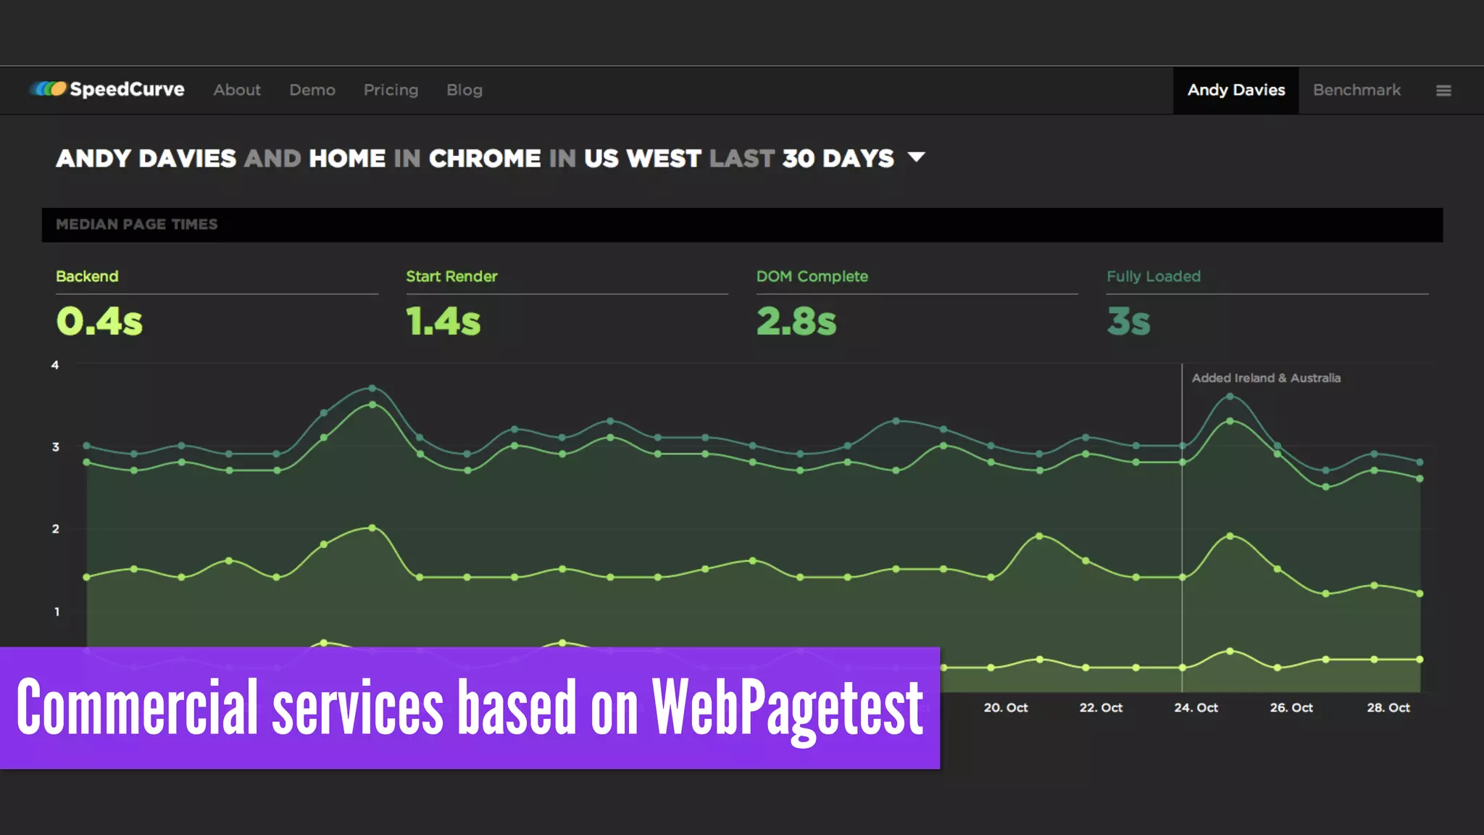The height and width of the screenshot is (835, 1484).
Task: Open the Blog link
Action: 464,90
